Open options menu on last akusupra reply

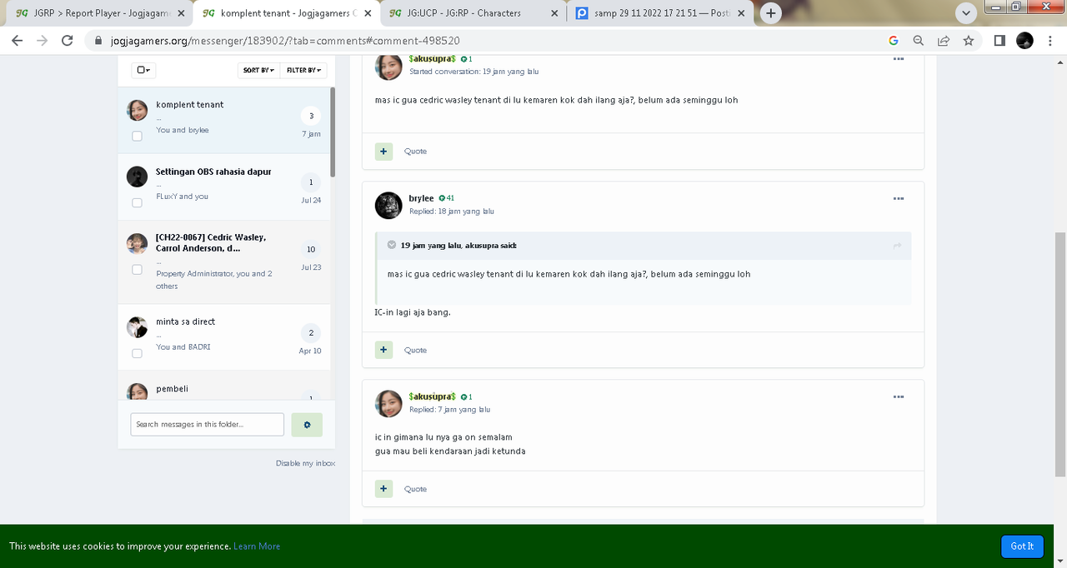[898, 396]
